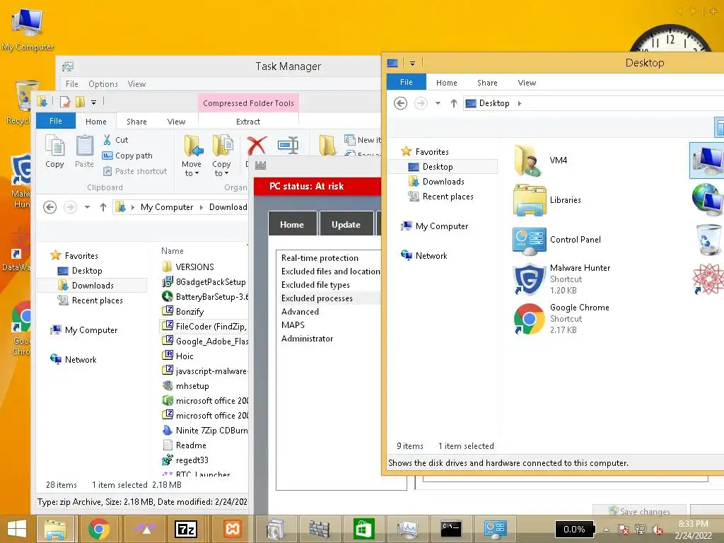Click the New folder icon in ribbon

click(x=327, y=145)
